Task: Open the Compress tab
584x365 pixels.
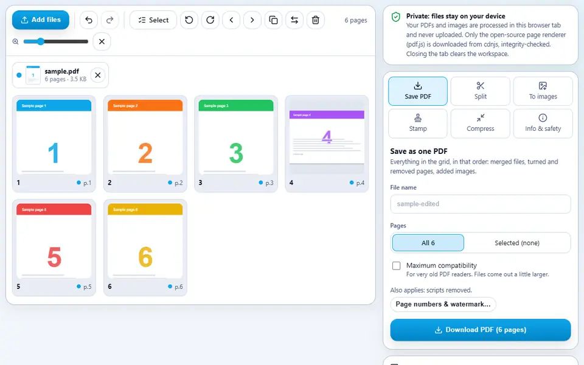Action: (x=481, y=123)
